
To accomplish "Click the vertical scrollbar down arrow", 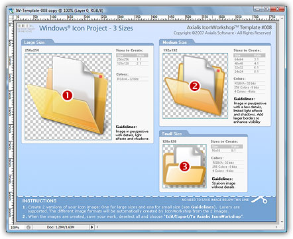I will 282,222.
